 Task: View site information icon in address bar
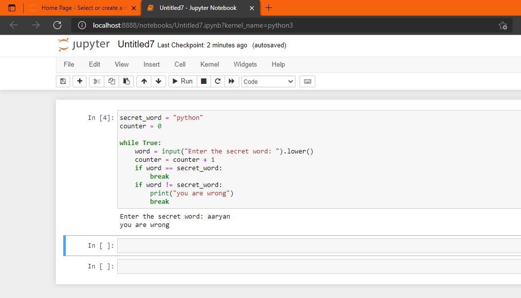(x=82, y=25)
